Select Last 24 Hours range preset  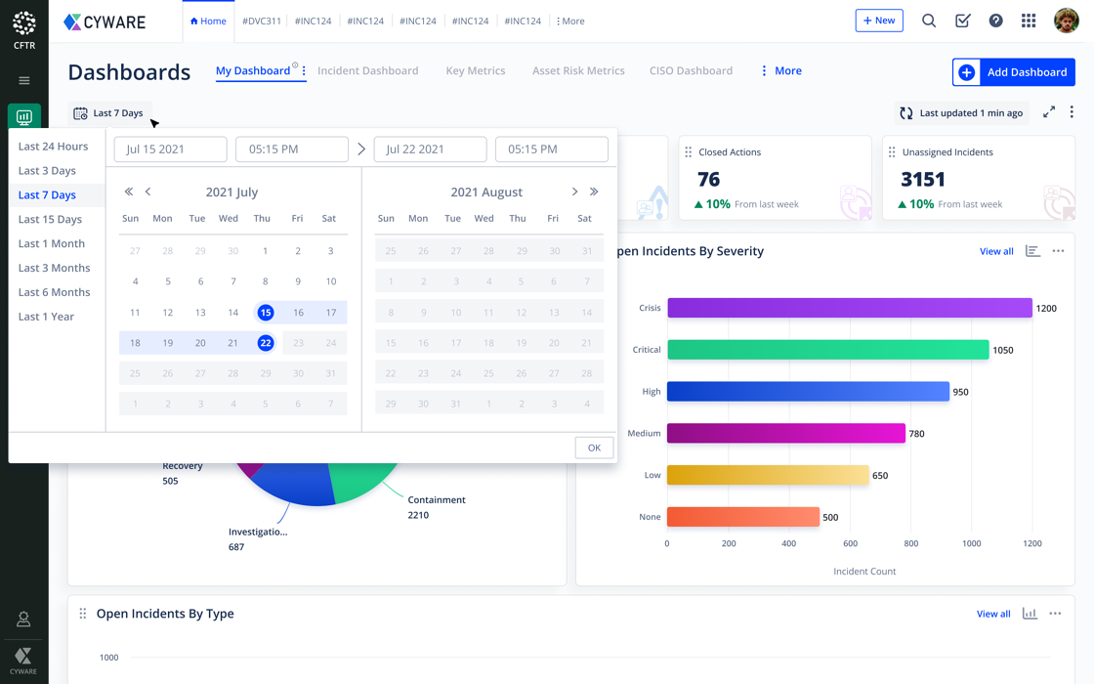[x=53, y=147]
